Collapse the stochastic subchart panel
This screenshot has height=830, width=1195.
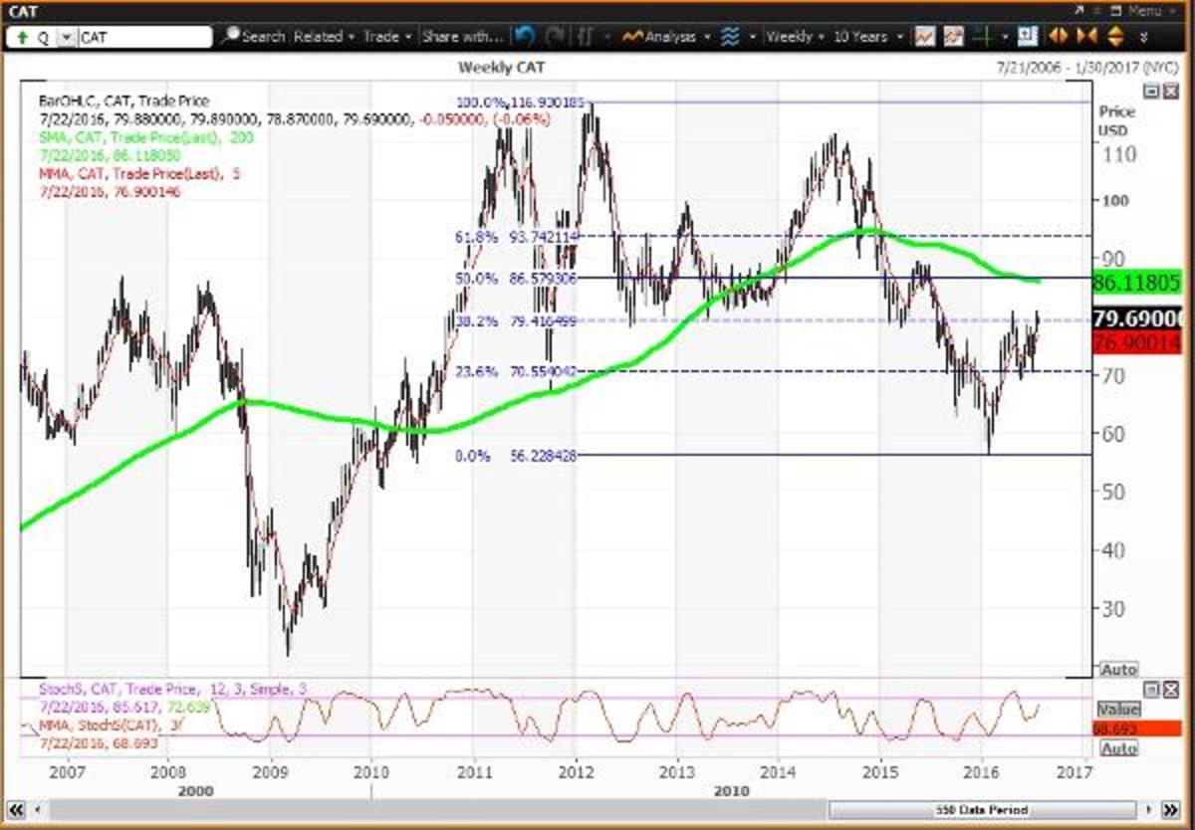[1152, 690]
